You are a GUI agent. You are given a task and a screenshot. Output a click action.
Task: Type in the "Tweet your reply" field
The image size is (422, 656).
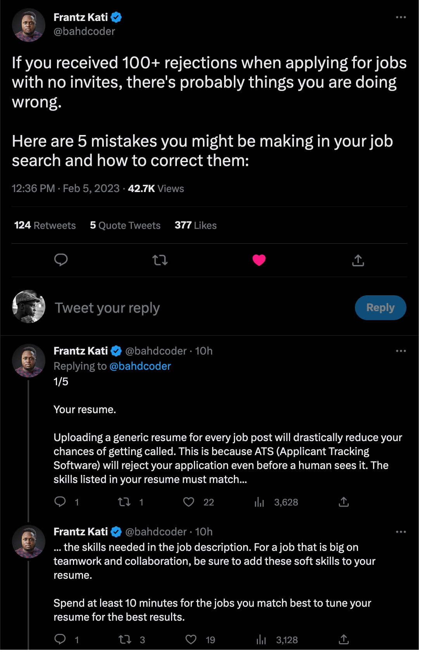tap(194, 308)
